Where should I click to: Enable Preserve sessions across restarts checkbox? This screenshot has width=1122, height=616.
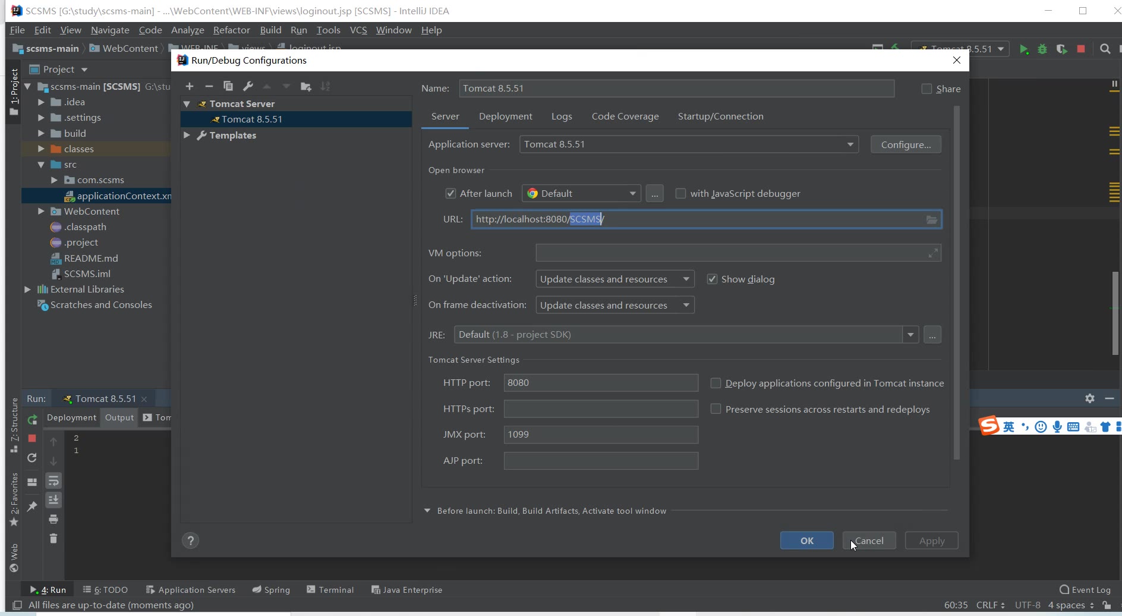pos(716,409)
